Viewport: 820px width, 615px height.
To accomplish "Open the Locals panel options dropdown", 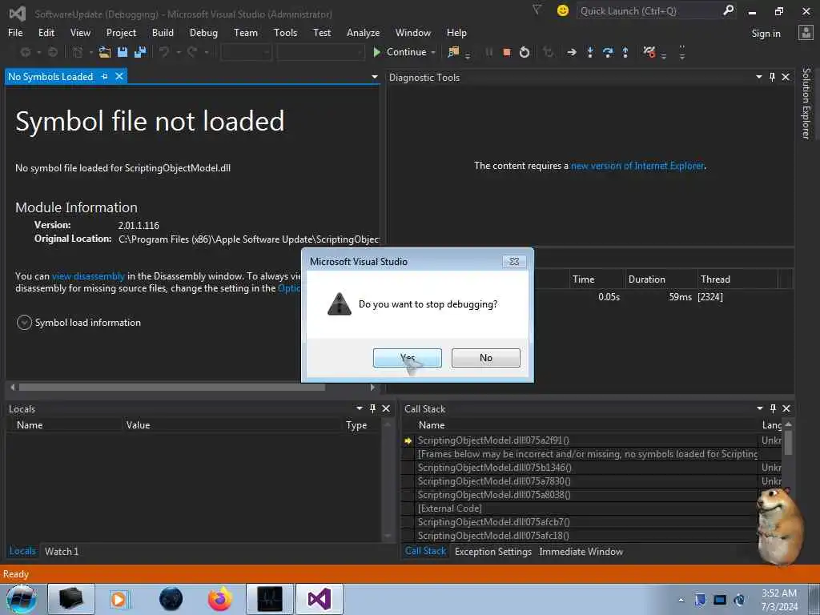I will click(x=360, y=408).
